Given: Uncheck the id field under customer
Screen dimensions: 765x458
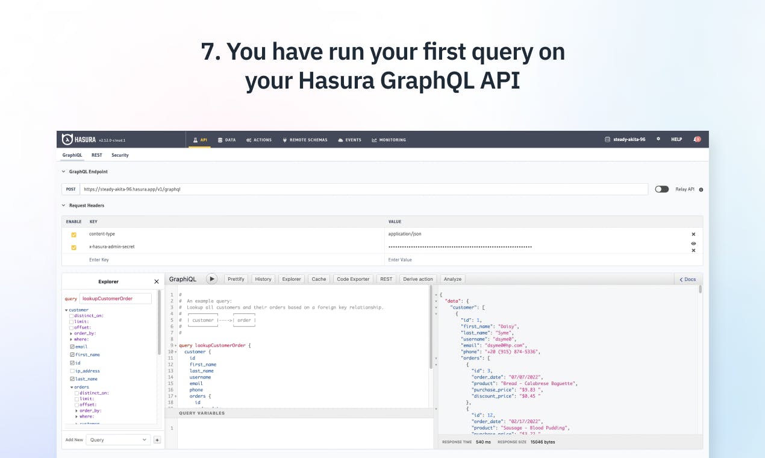Looking at the screenshot, I should [72, 363].
